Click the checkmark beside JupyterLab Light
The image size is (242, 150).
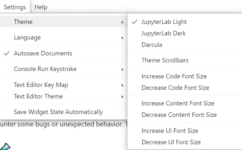135,22
